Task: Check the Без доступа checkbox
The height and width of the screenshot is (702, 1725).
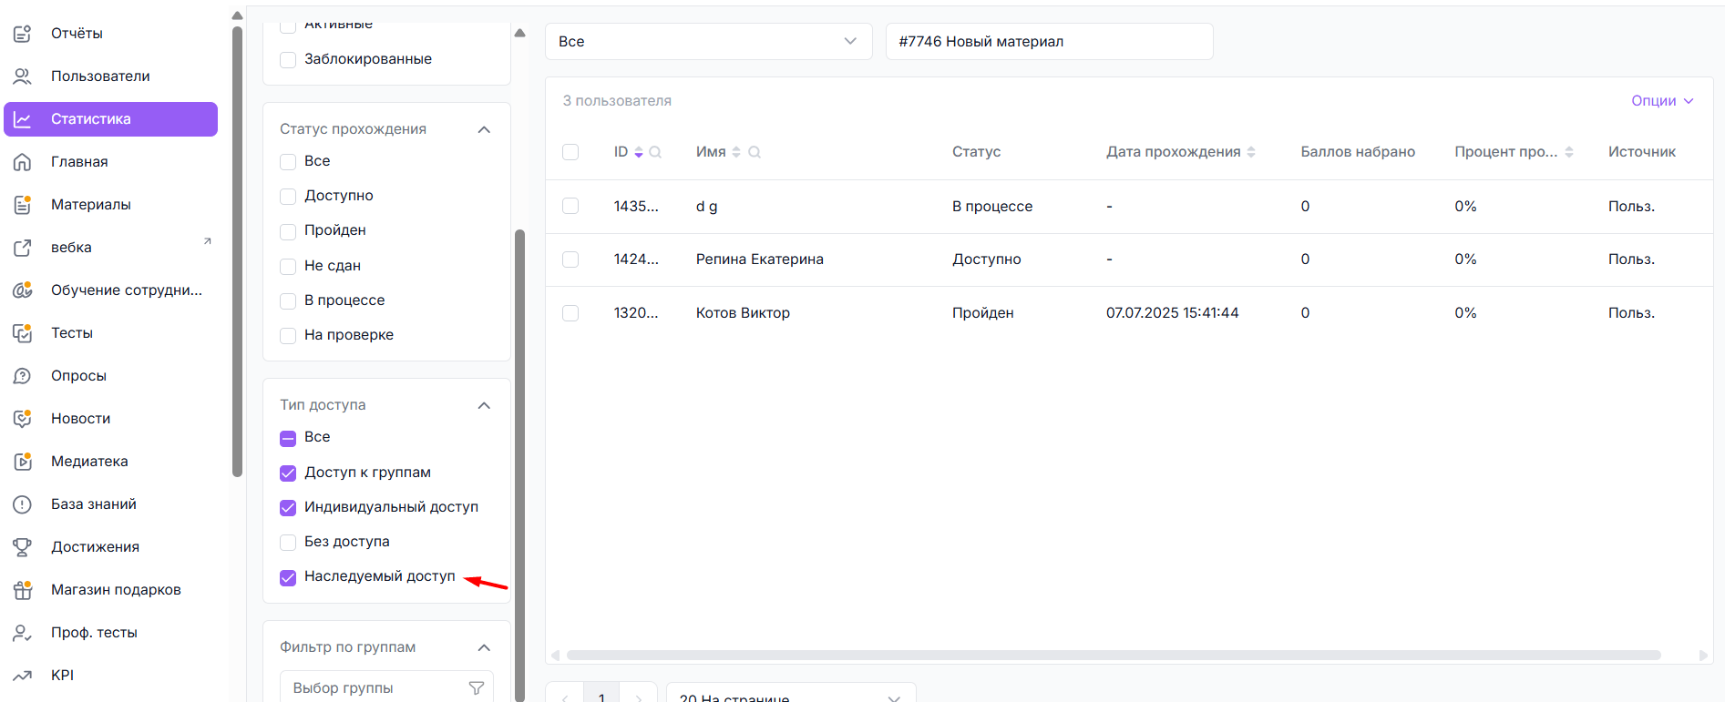Action: (x=288, y=543)
